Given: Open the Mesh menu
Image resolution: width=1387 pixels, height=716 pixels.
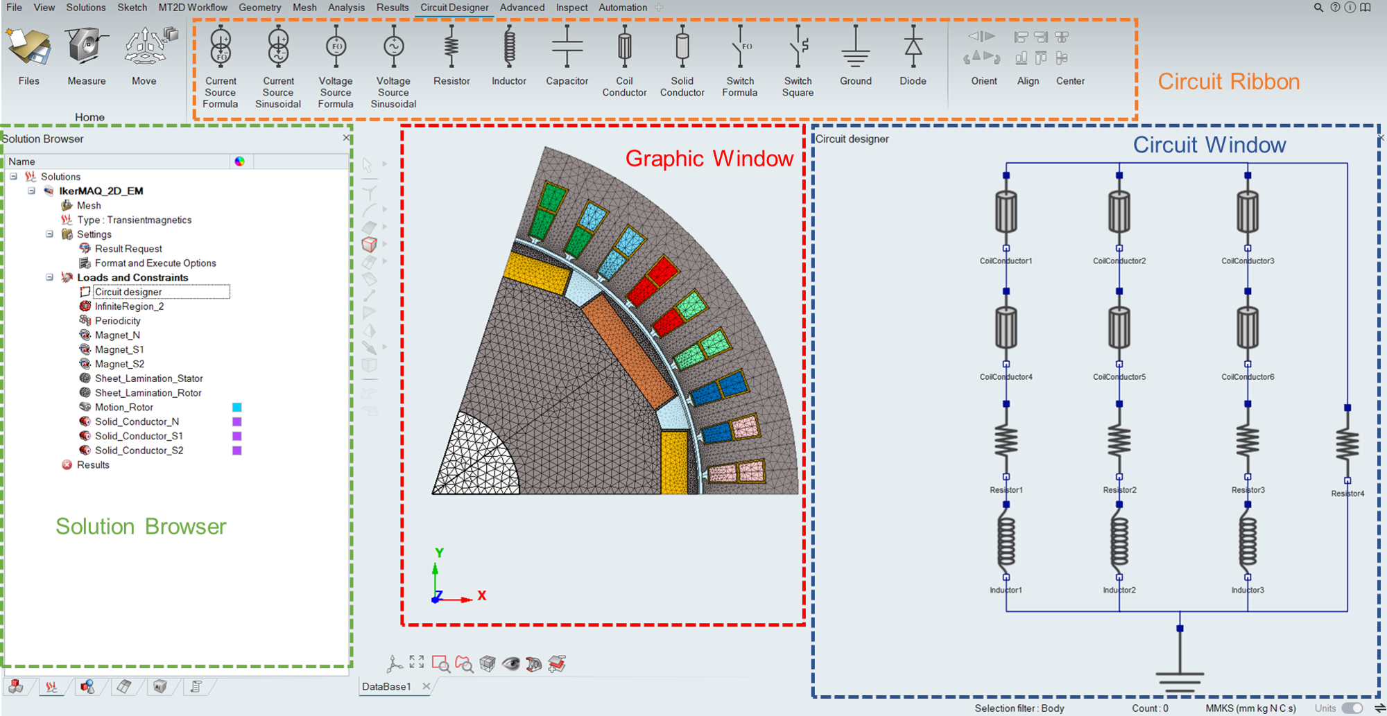Looking at the screenshot, I should coord(304,8).
